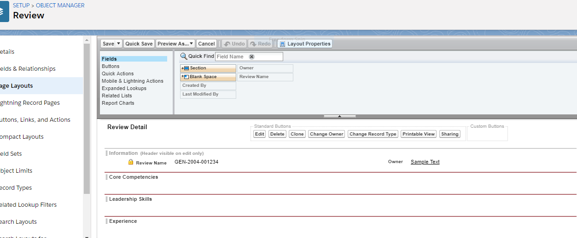This screenshot has height=238, width=577.
Task: Click the Blank Space palette item icon
Action: 186,77
